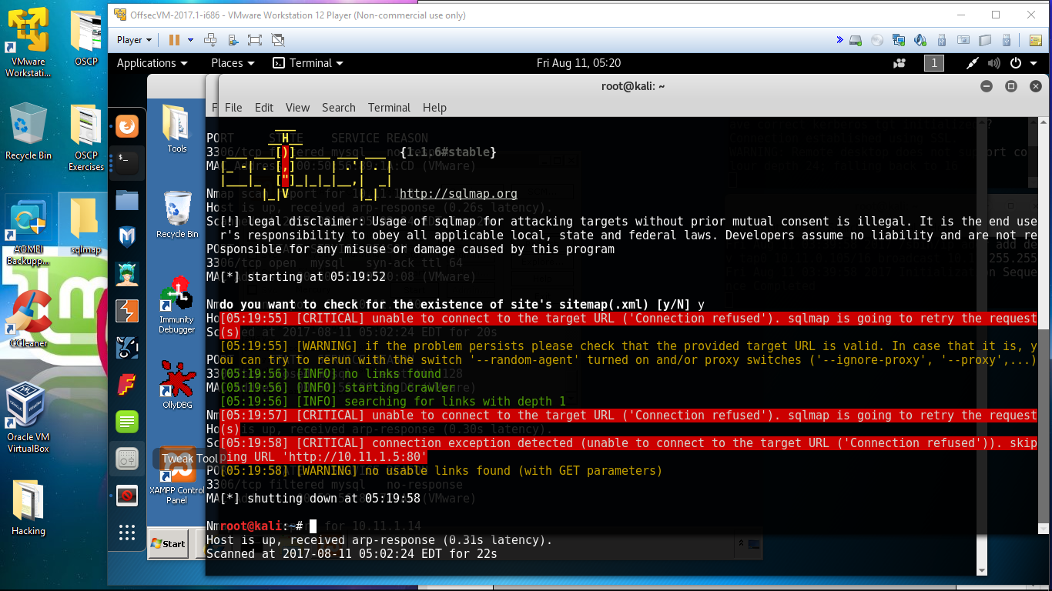Open Immunity Debugger shortcut
The width and height of the screenshot is (1052, 591).
click(176, 304)
